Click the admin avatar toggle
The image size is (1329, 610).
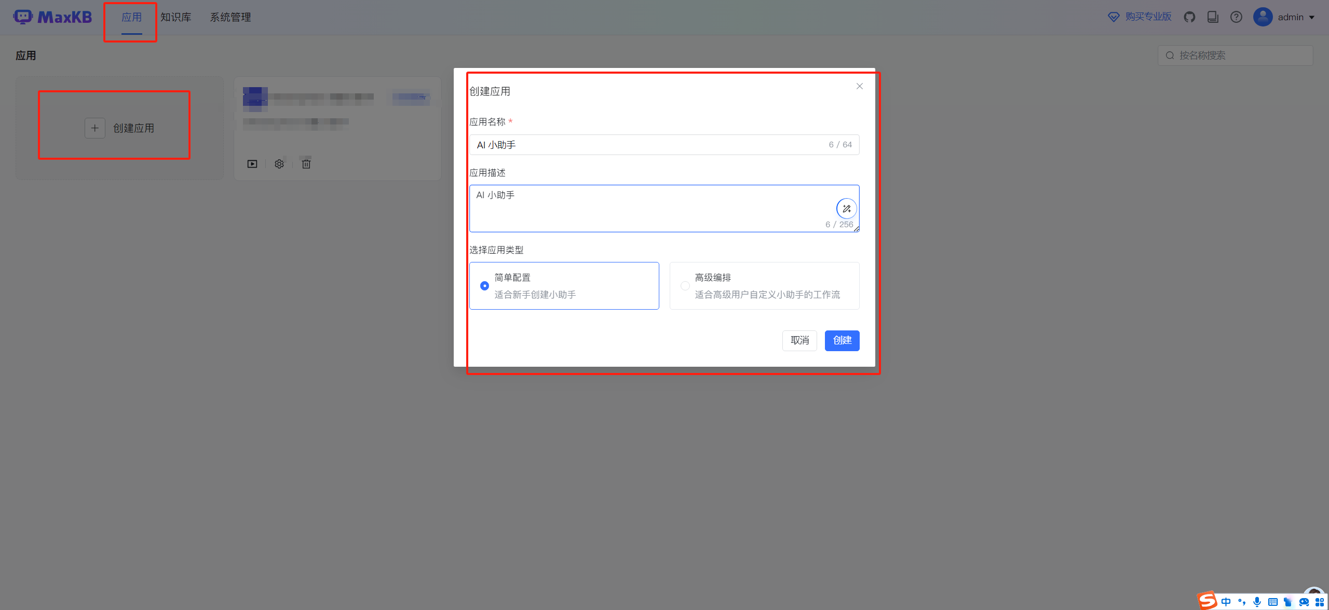pyautogui.click(x=1263, y=17)
